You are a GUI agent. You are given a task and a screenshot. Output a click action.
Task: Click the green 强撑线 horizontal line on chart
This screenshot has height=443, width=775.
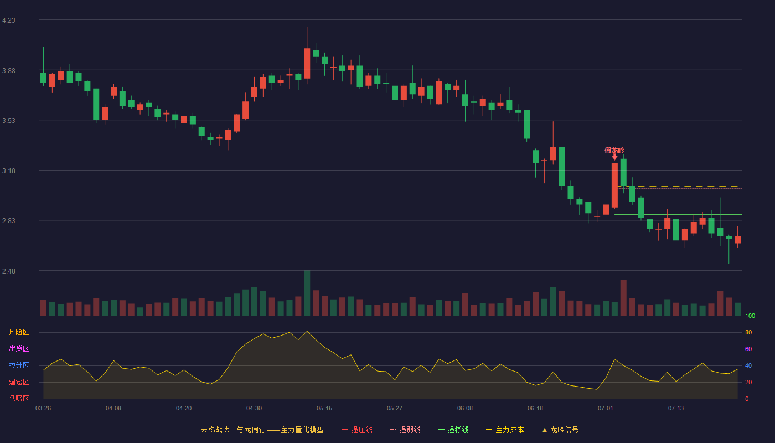click(678, 215)
